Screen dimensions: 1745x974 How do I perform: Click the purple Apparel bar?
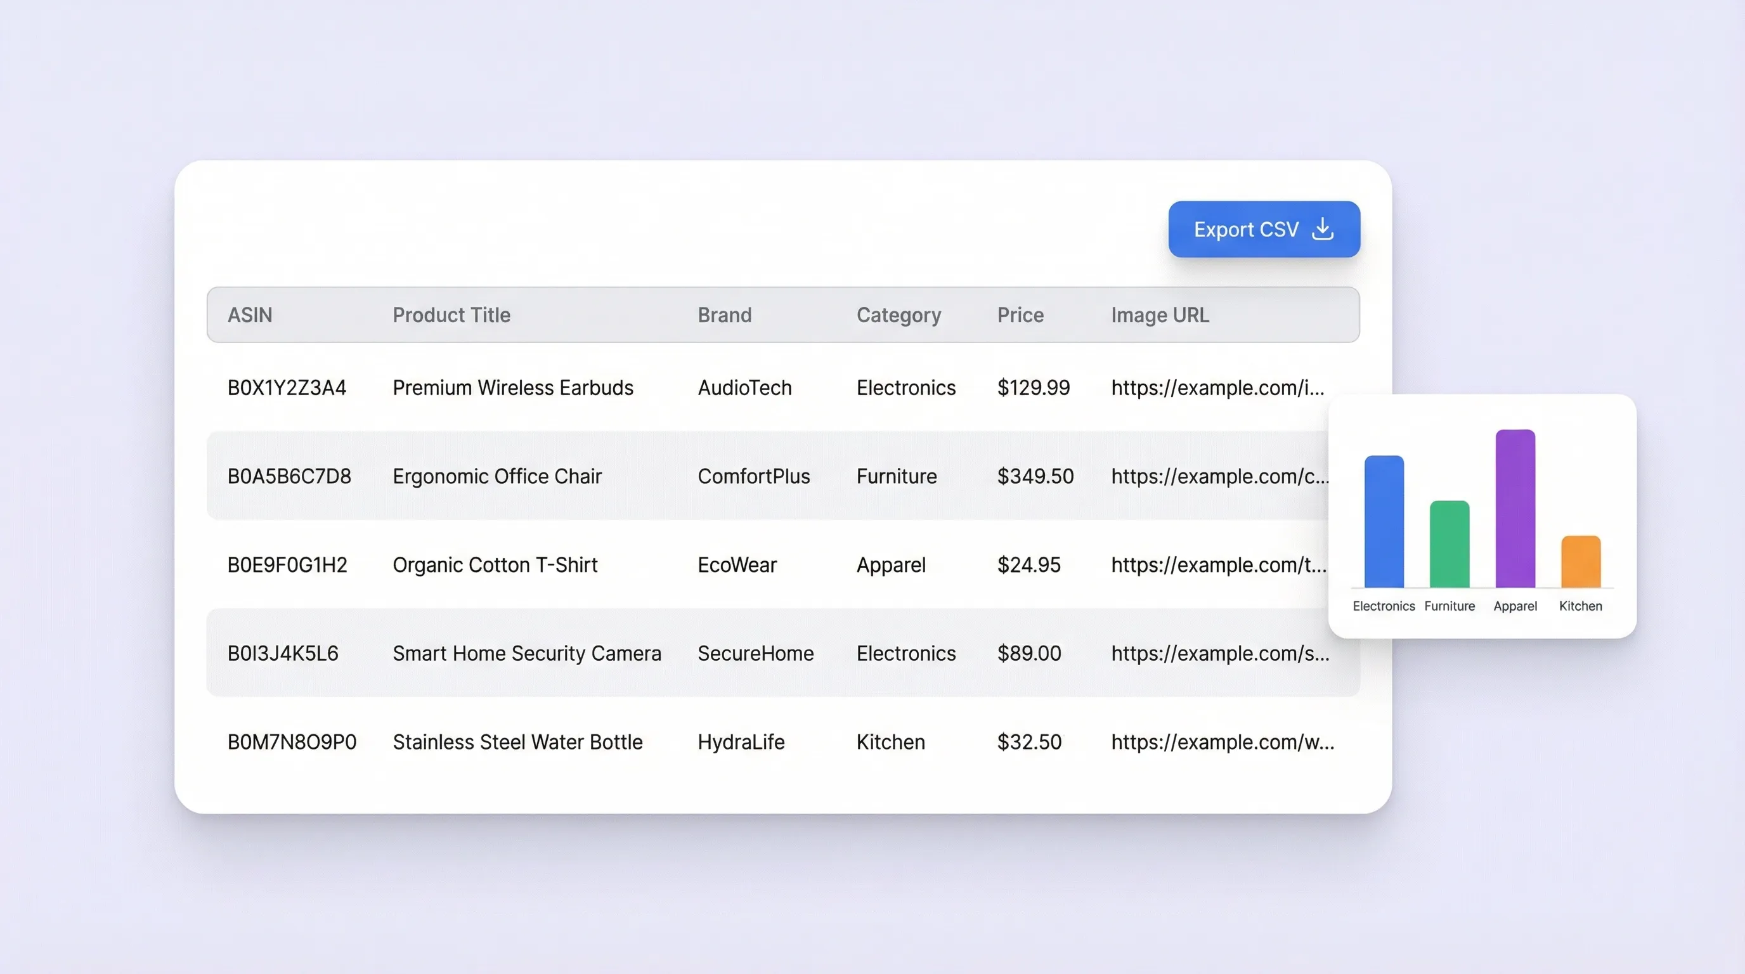point(1515,508)
